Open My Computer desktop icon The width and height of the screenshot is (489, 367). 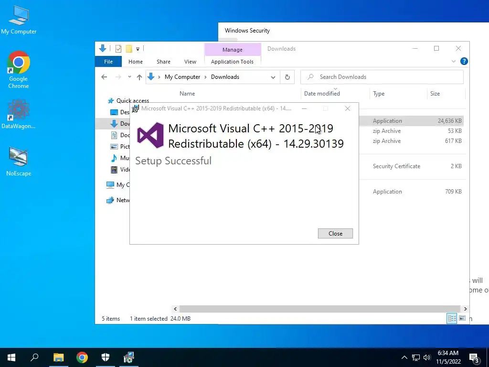coord(19,20)
